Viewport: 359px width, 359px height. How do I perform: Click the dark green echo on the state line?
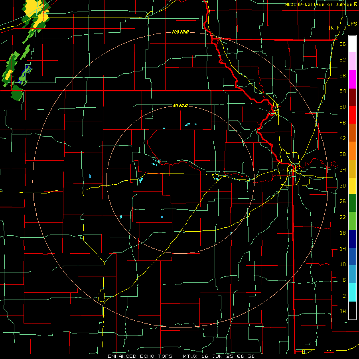tap(17, 93)
